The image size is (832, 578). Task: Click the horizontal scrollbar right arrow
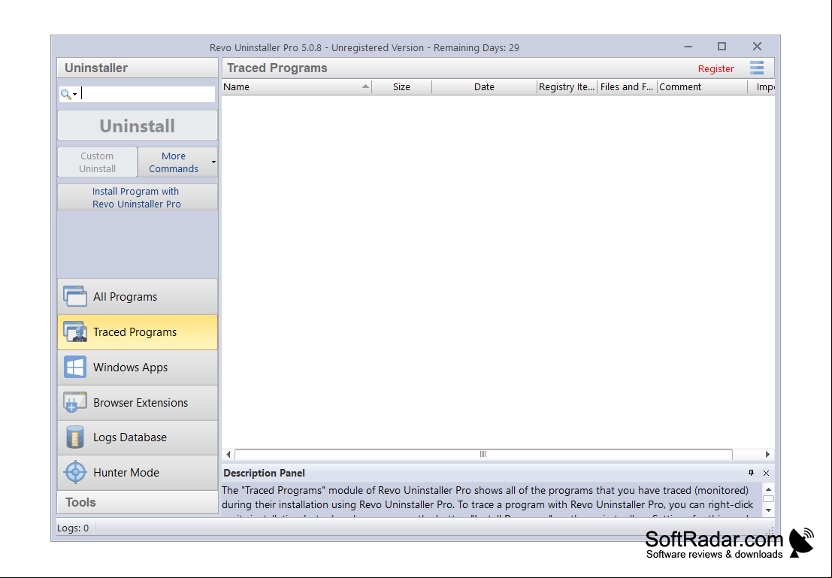pos(768,454)
